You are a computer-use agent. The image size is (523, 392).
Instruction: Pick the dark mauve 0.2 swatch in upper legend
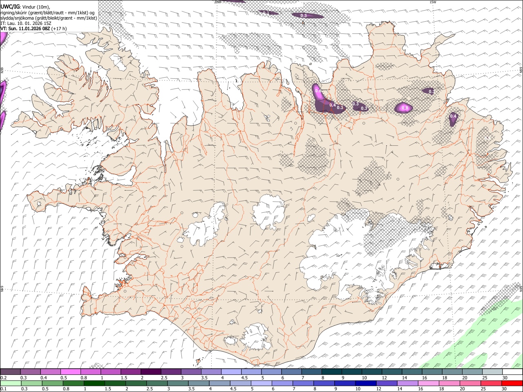pos(10,372)
